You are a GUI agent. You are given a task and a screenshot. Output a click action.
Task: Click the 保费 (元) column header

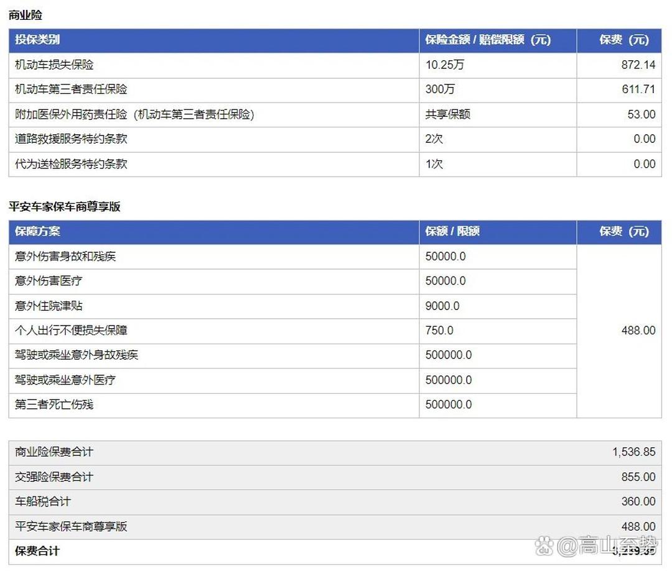click(620, 40)
